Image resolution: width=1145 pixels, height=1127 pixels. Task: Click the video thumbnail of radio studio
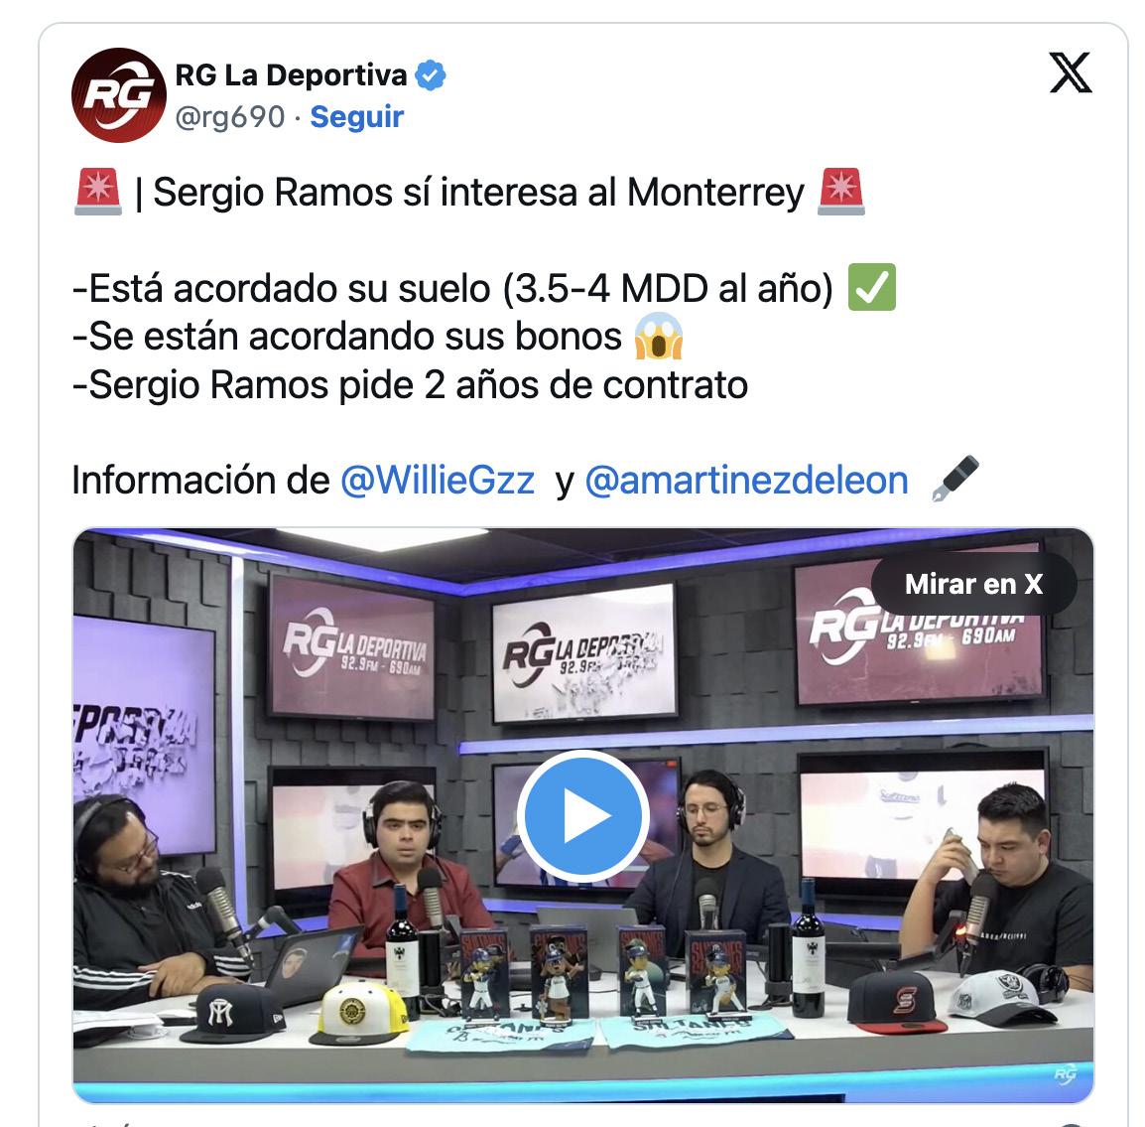(582, 815)
